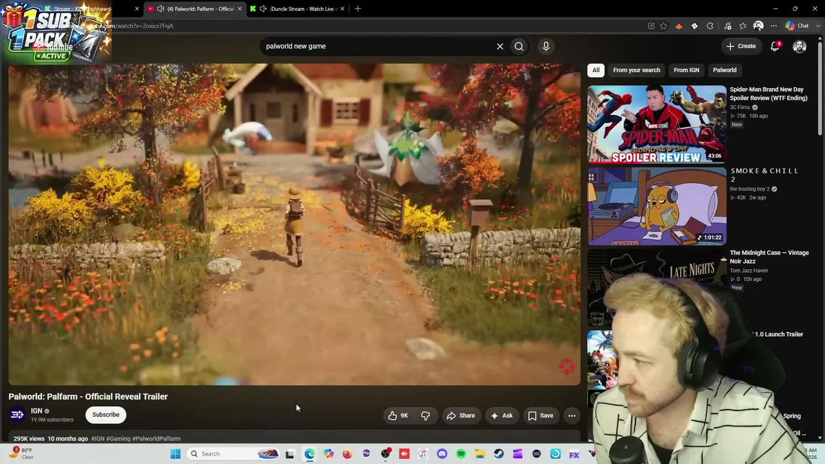Open the Tom Jazz Haven channel name
This screenshot has width=825, height=464.
click(749, 271)
